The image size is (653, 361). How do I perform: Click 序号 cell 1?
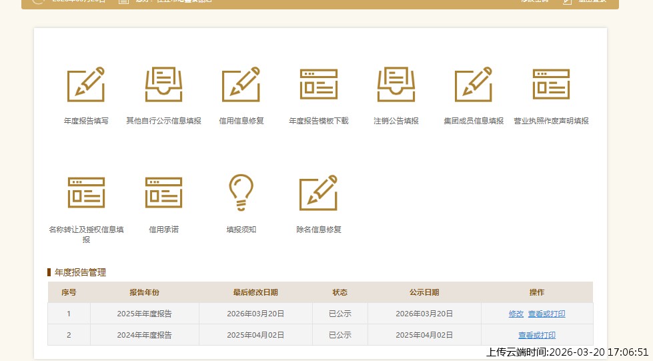[69, 314]
